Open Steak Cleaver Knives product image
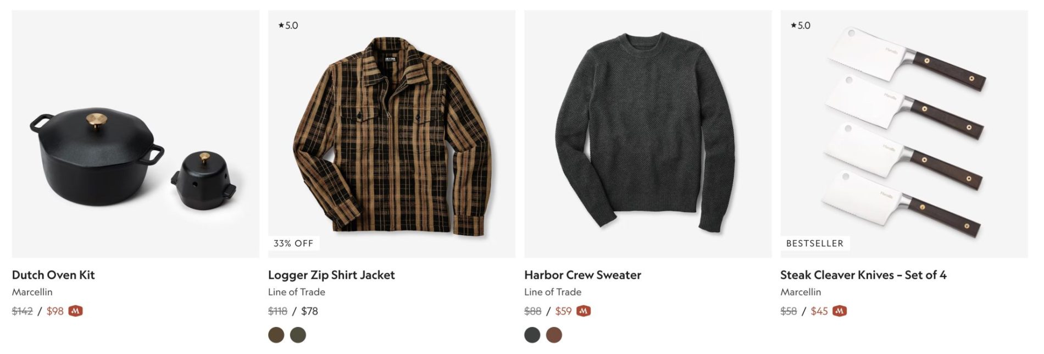 pyautogui.click(x=904, y=134)
